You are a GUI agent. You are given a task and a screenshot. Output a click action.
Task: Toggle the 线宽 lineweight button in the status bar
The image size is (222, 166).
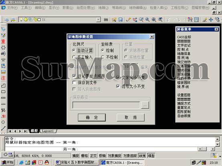(x=142, y=156)
